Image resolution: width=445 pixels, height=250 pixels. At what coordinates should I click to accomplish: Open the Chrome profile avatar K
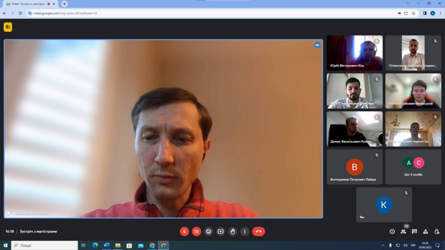pyautogui.click(x=432, y=13)
